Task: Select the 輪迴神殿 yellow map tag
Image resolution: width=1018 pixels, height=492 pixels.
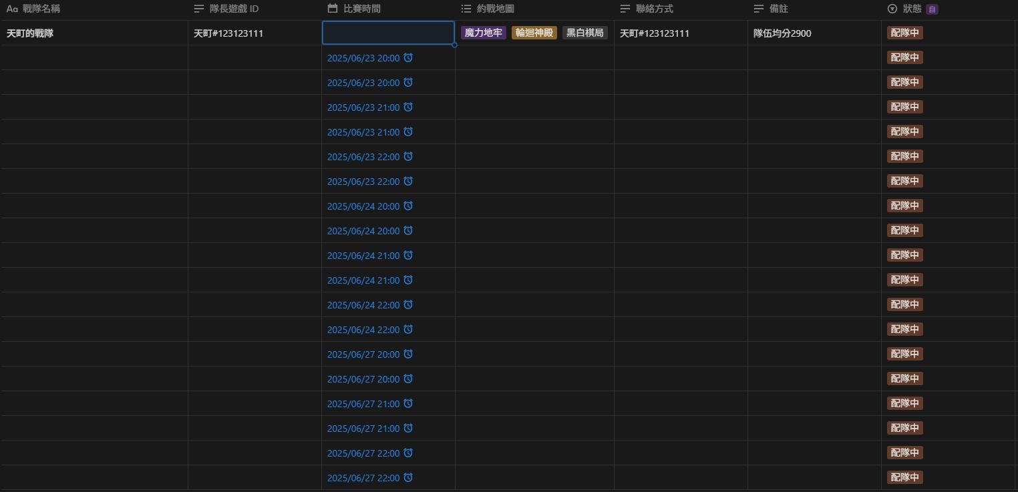Action: (x=534, y=33)
